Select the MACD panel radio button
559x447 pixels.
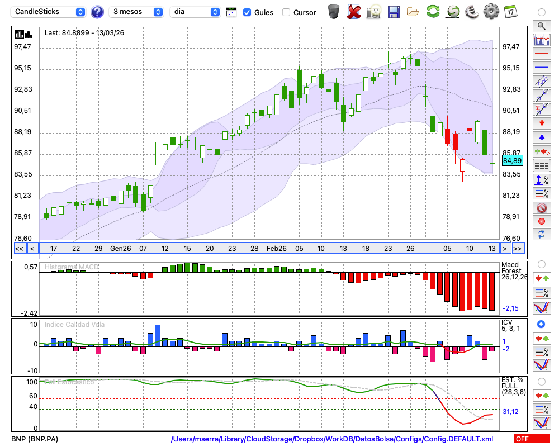tap(542, 264)
